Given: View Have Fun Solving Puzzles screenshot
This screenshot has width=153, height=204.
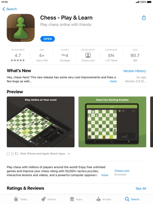Looking at the screenshot, I should tap(112, 122).
